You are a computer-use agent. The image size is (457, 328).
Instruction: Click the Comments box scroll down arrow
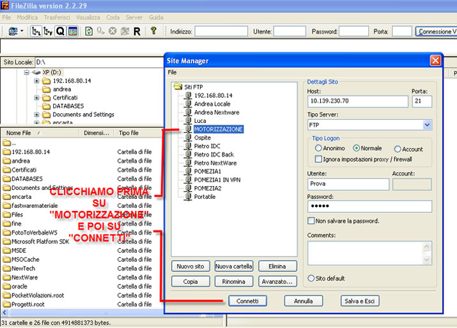[427, 260]
